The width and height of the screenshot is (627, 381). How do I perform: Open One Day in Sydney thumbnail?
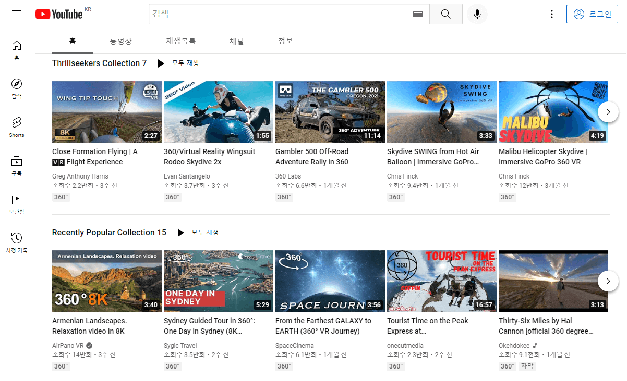pyautogui.click(x=219, y=281)
